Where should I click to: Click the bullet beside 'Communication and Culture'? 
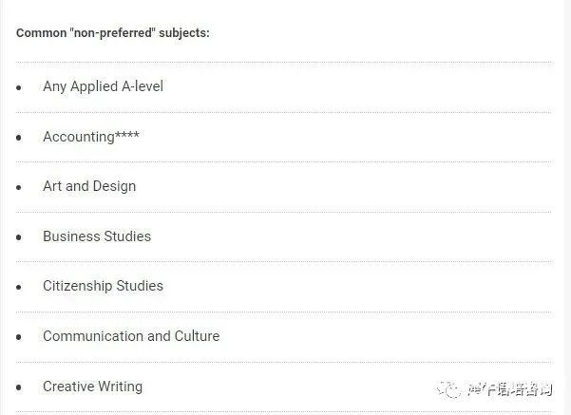[19, 337]
